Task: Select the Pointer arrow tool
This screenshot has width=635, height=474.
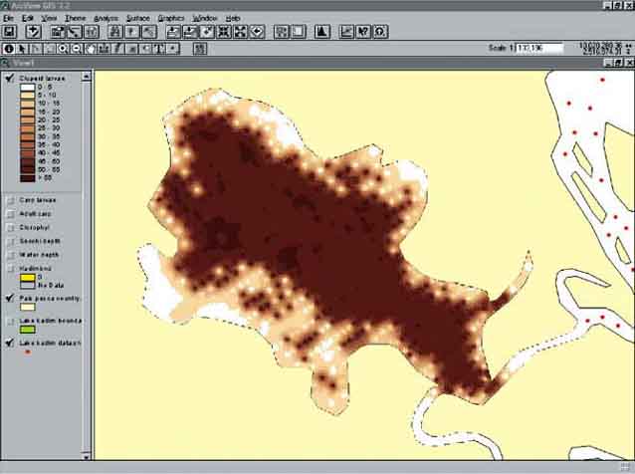Action: pyautogui.click(x=22, y=48)
